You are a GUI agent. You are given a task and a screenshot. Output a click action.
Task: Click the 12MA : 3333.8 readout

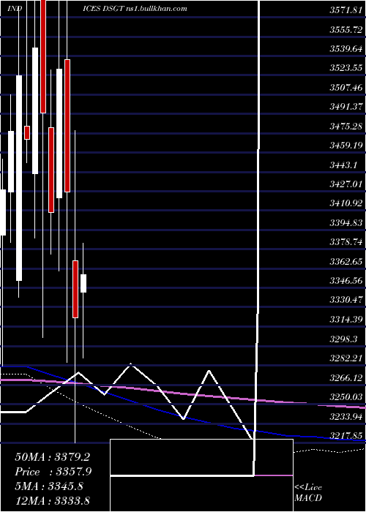point(53,500)
